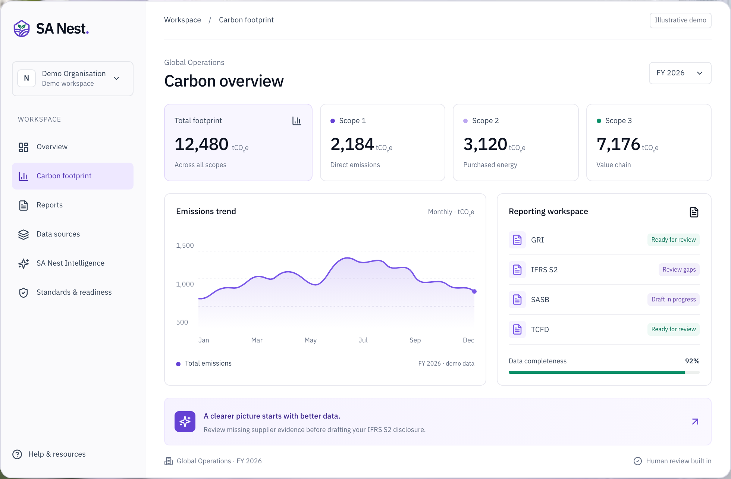The image size is (731, 479).
Task: Click the GRI Ready for review status
Action: (x=673, y=240)
